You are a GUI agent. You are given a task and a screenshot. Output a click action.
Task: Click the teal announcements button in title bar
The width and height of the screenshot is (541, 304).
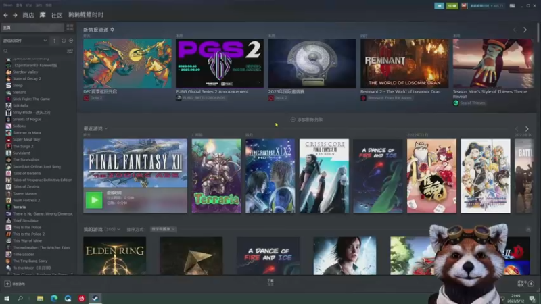click(x=439, y=6)
